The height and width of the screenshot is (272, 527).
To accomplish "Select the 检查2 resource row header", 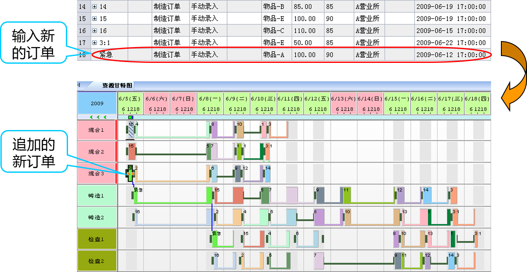I will (x=97, y=261).
